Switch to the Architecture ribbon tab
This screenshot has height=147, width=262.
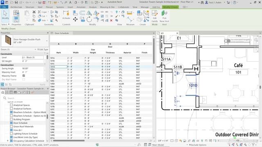tap(16, 7)
